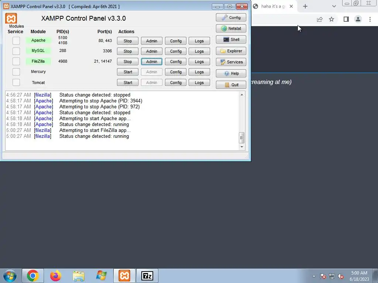378x283 pixels.
Task: Click Chrome share page icon
Action: coord(320,19)
